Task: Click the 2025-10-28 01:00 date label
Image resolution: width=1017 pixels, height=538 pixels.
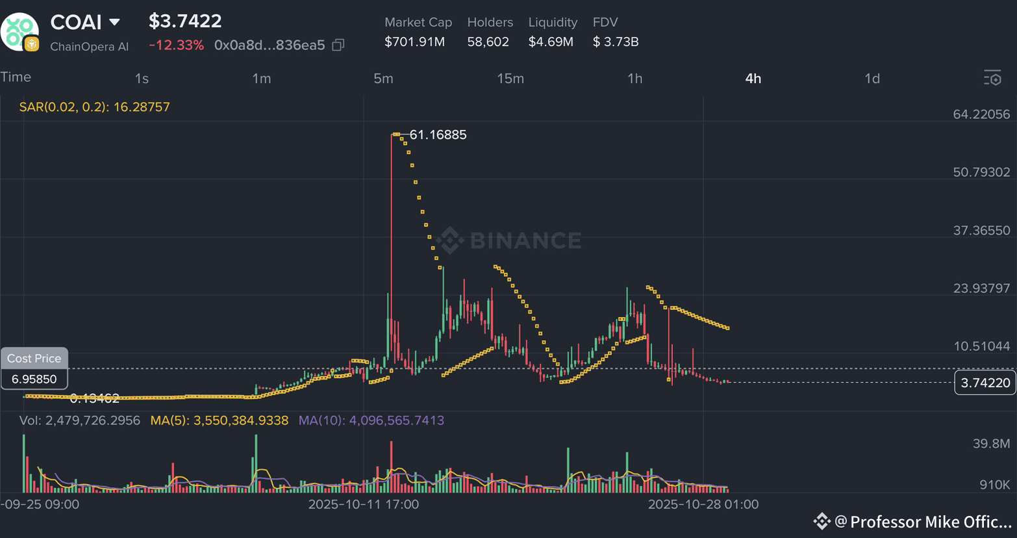Action: (703, 504)
